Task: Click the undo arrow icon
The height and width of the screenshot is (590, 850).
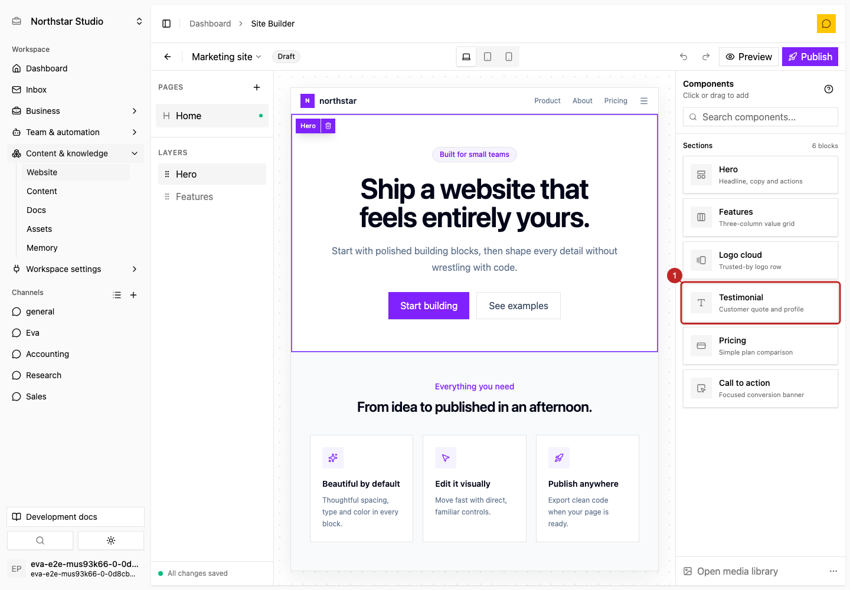Action: tap(684, 57)
